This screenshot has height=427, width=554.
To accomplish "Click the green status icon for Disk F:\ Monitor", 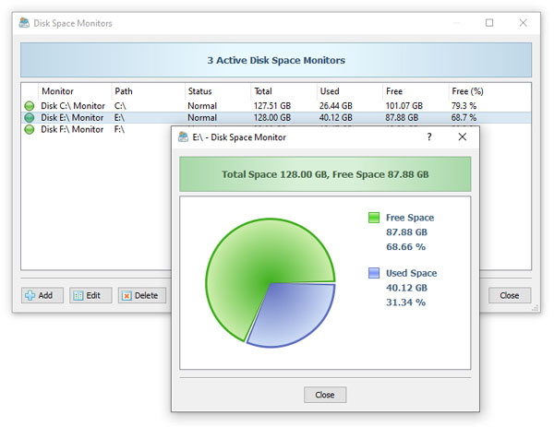I will coord(30,129).
